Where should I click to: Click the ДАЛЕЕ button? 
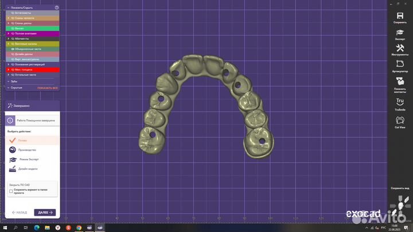pos(45,213)
